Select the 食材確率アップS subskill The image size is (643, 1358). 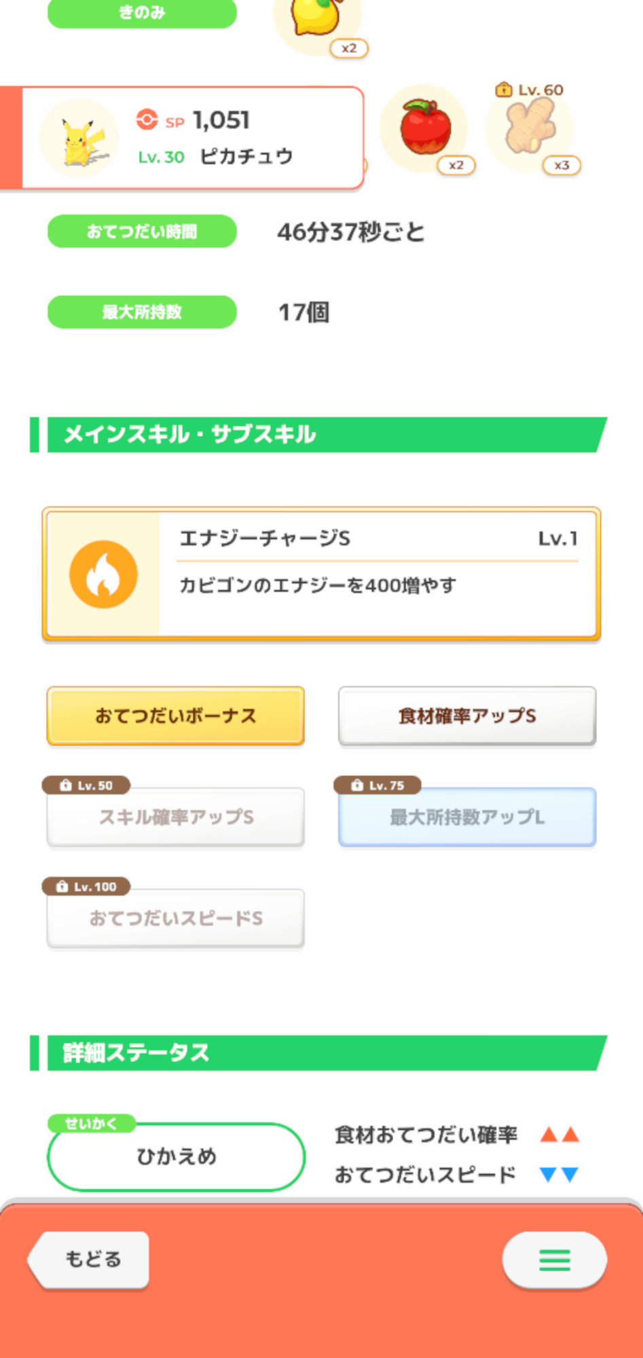point(467,716)
